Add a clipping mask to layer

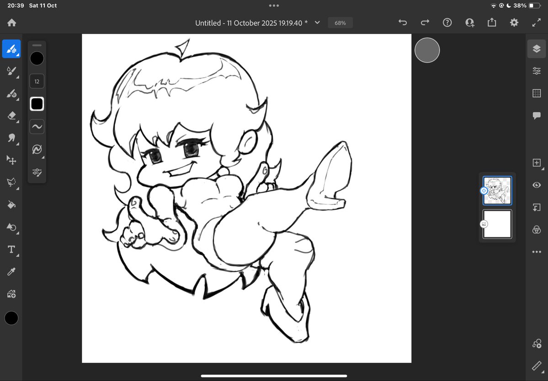[x=537, y=207]
